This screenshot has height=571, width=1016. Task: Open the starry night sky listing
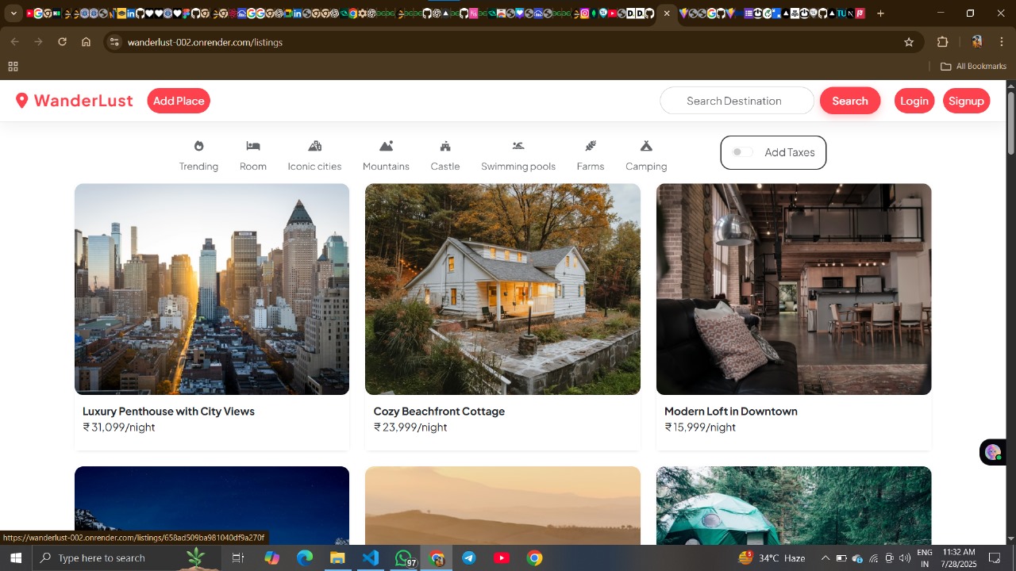click(212, 505)
